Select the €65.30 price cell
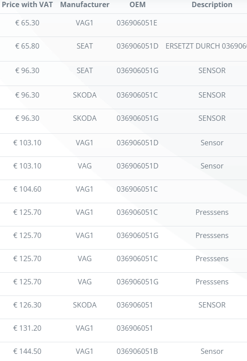Screen dimensions: 247x361 27,23
